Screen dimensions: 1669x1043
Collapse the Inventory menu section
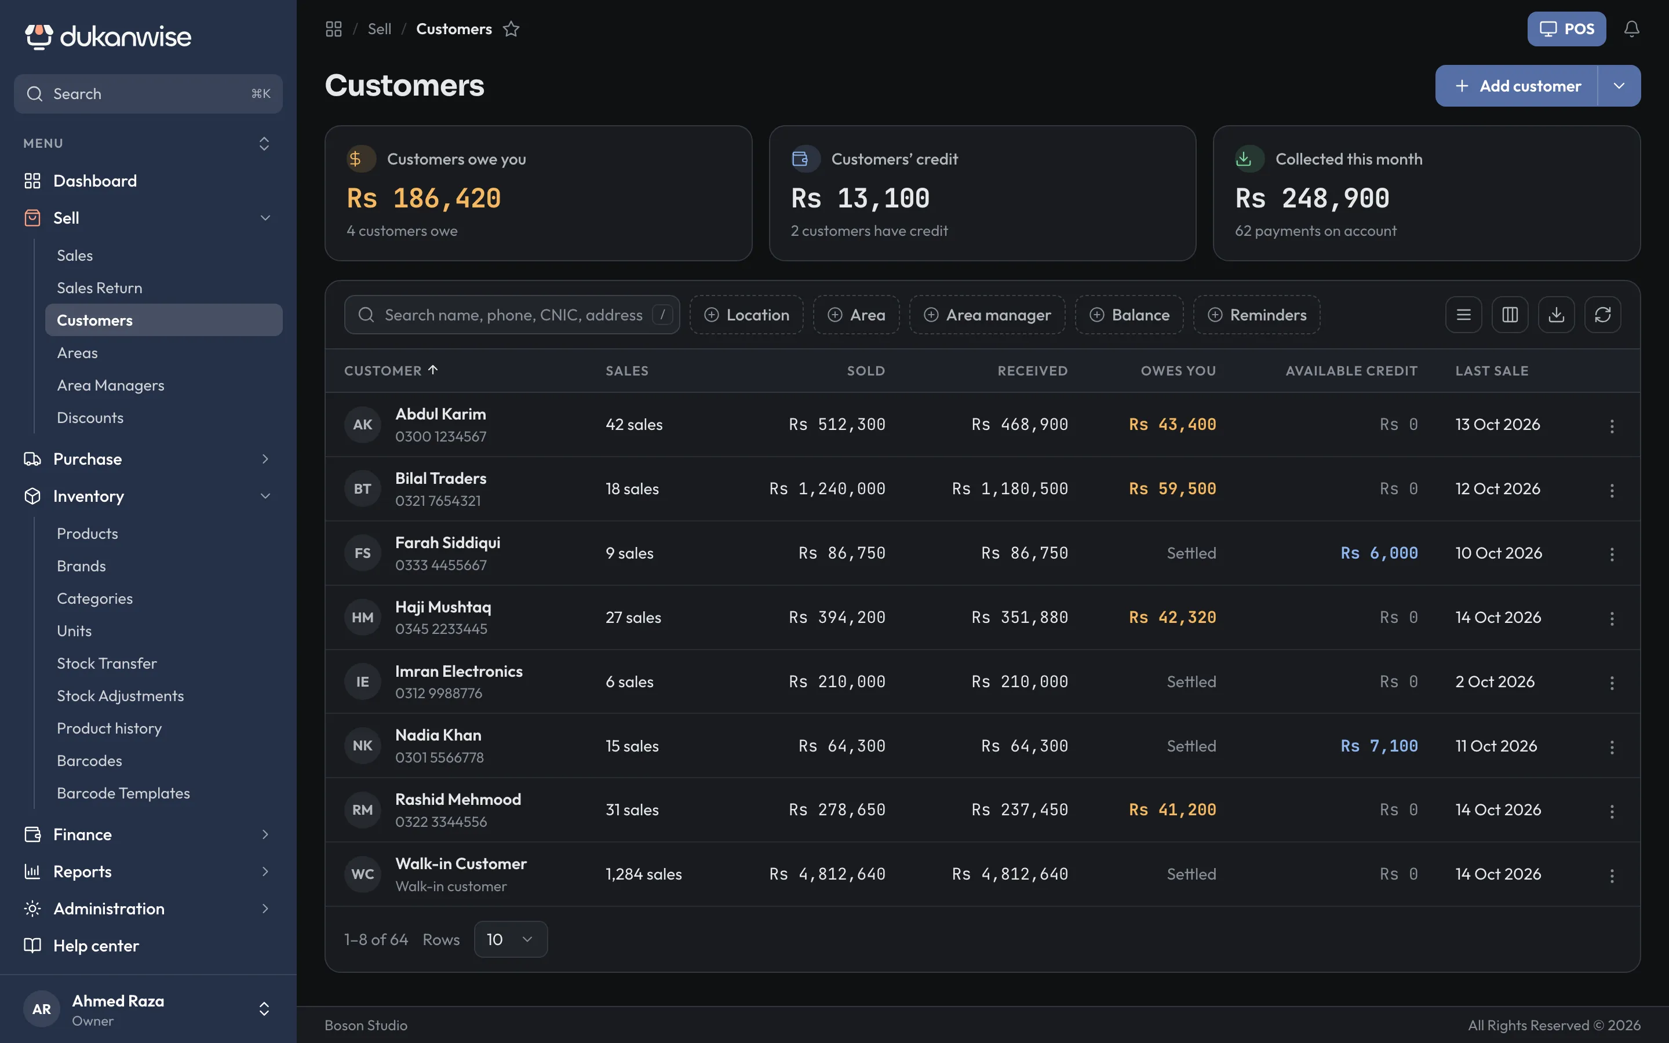click(148, 496)
